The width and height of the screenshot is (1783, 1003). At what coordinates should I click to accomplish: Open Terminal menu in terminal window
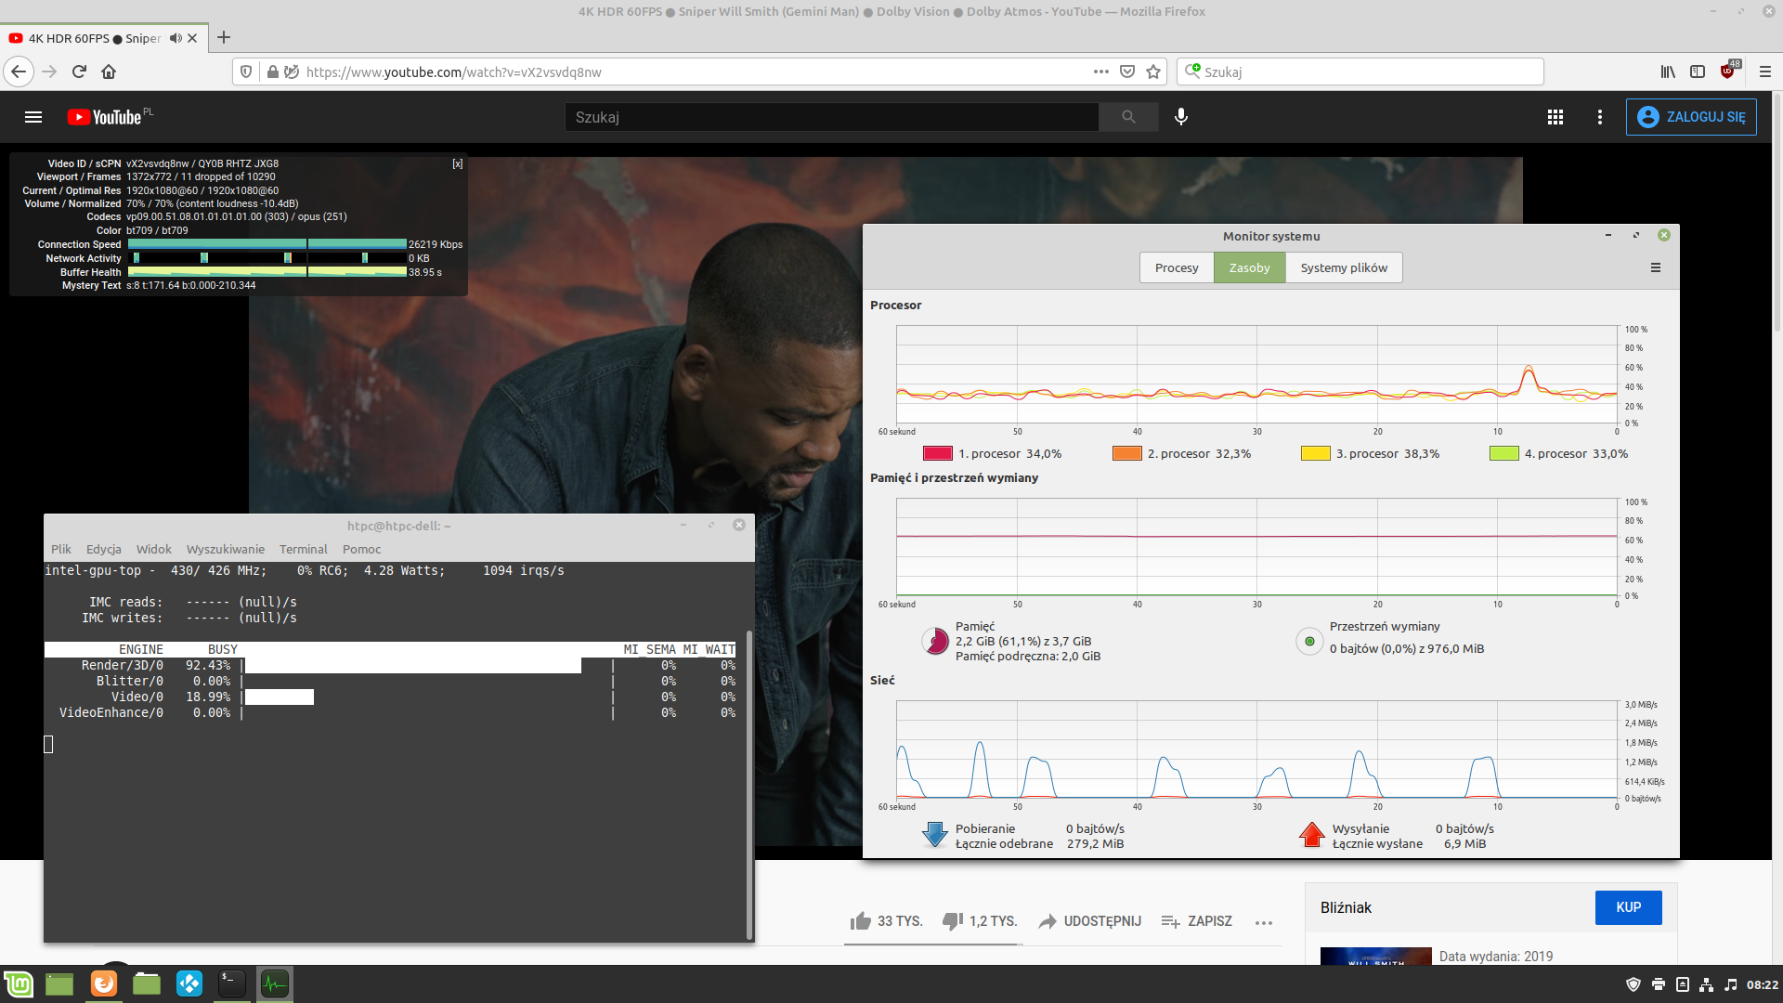click(304, 549)
